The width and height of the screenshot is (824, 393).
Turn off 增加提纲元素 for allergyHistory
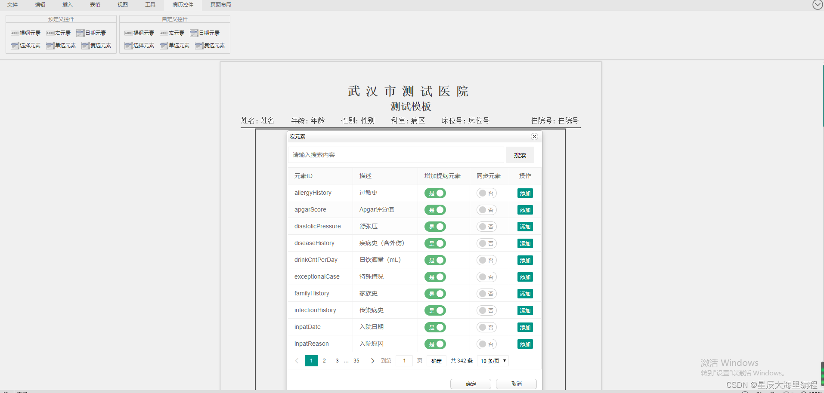[x=435, y=193]
